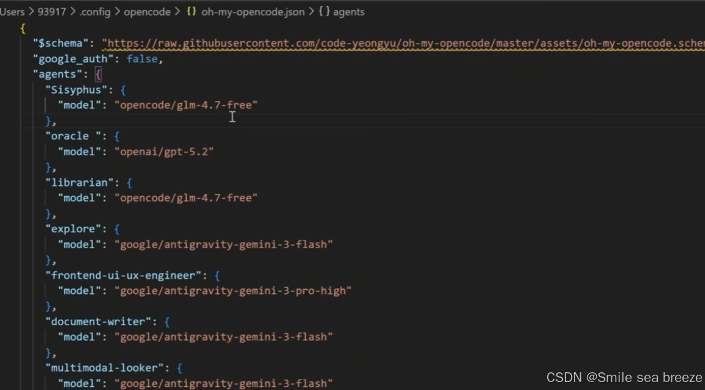
Task: Click the "$schema" key
Action: 61,43
